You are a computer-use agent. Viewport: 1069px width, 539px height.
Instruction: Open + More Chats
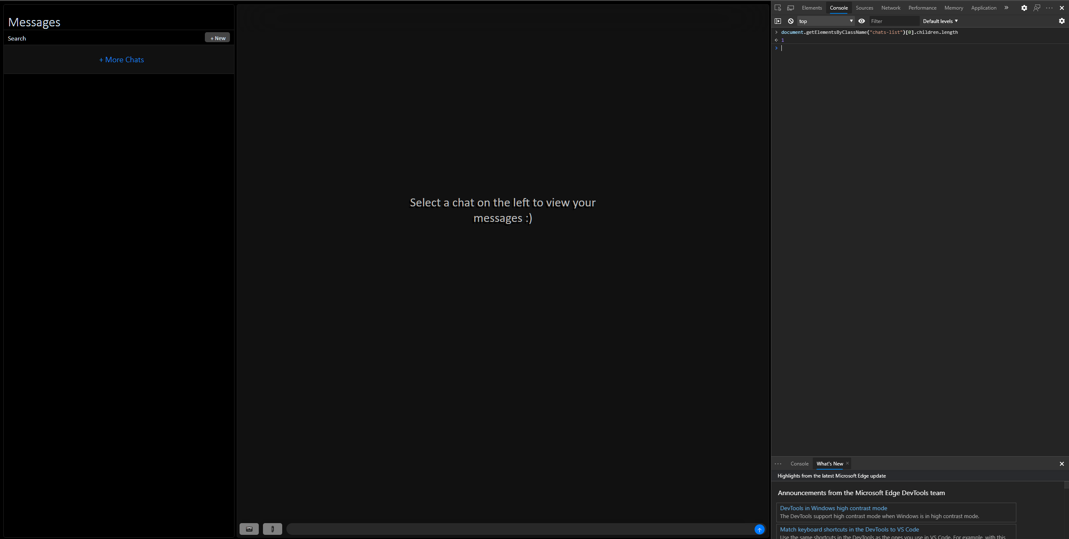(121, 59)
